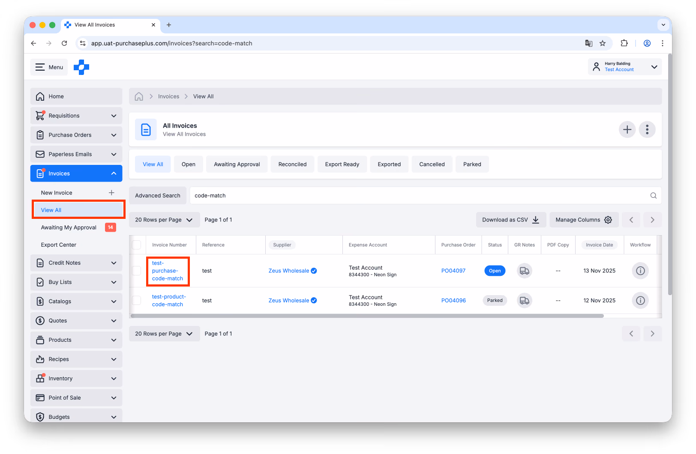696x454 pixels.
Task: Bookmark this page with the star icon
Action: pos(603,43)
